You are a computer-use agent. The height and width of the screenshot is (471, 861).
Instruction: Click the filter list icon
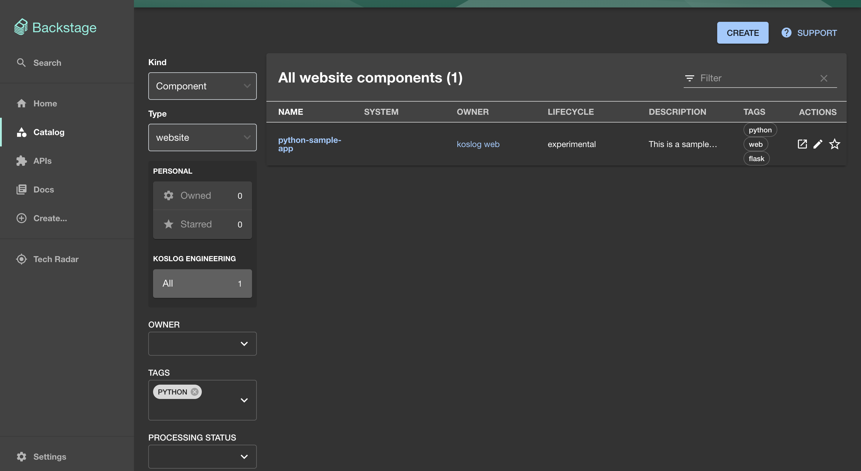pos(689,78)
